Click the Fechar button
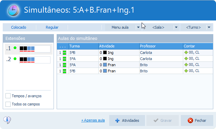Image resolution: width=216 pixels, height=129 pixels. [x=197, y=120]
